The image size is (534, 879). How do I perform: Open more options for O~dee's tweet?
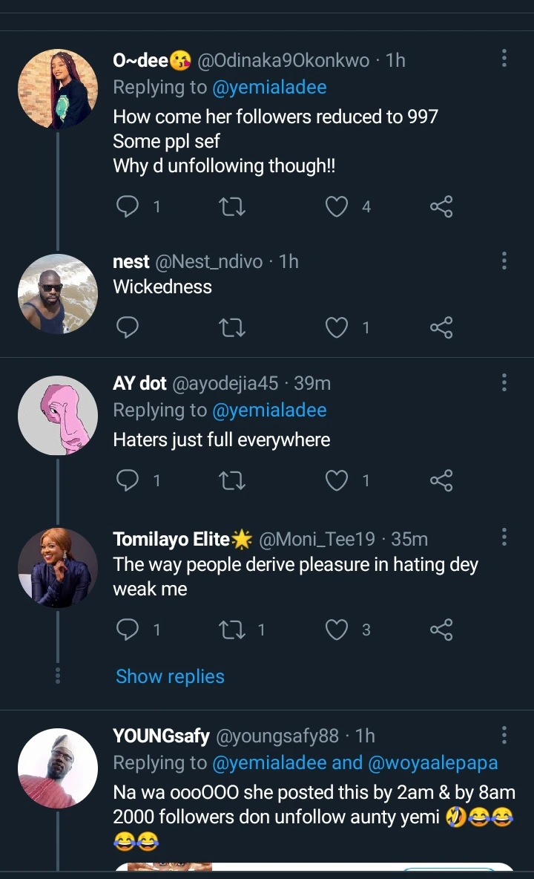(x=504, y=59)
